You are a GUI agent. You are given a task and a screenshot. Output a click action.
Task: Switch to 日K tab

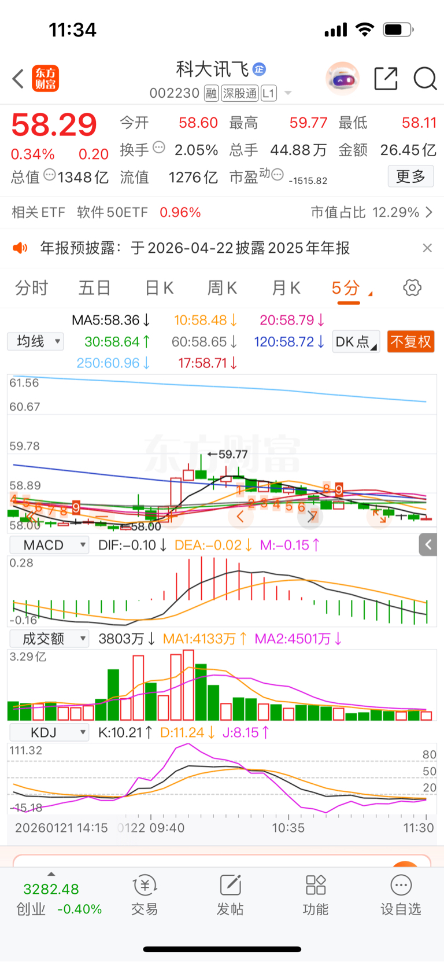coord(159,288)
